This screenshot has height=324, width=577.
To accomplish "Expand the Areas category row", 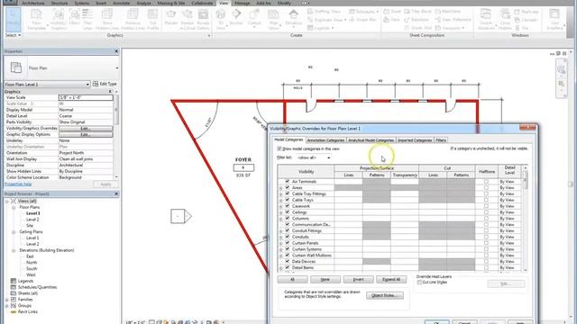I will [x=280, y=188].
